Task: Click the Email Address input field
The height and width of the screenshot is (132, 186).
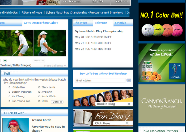Action: pyautogui.click(x=100, y=80)
